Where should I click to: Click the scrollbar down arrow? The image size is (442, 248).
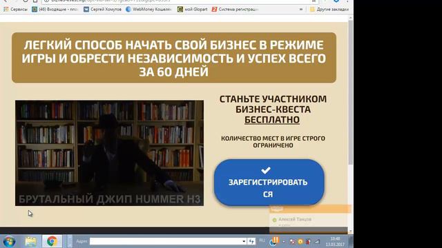(351, 231)
